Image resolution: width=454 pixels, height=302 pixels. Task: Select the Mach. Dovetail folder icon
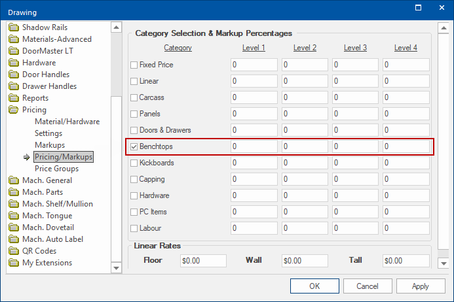click(14, 227)
